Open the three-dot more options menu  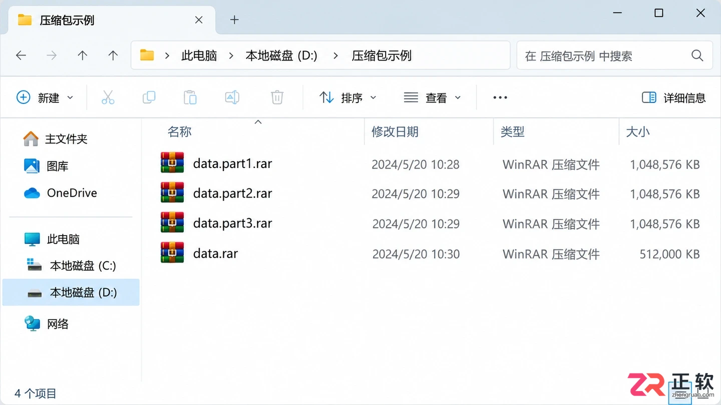click(500, 97)
